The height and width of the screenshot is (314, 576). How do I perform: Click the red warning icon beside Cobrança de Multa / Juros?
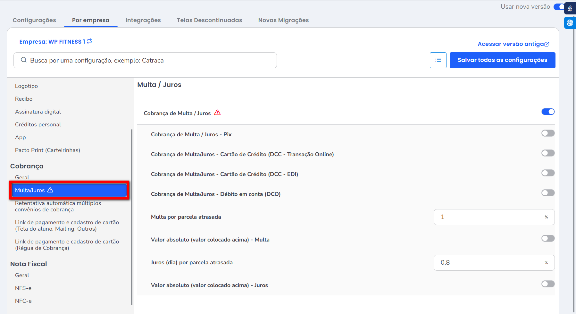(x=217, y=113)
